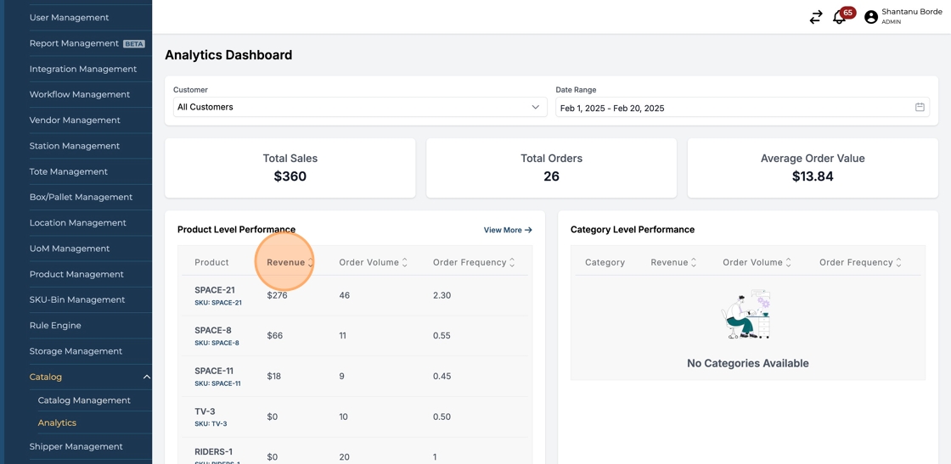Viewport: 951px width, 464px height.
Task: Open SPACE-21 product row
Action: coord(215,290)
